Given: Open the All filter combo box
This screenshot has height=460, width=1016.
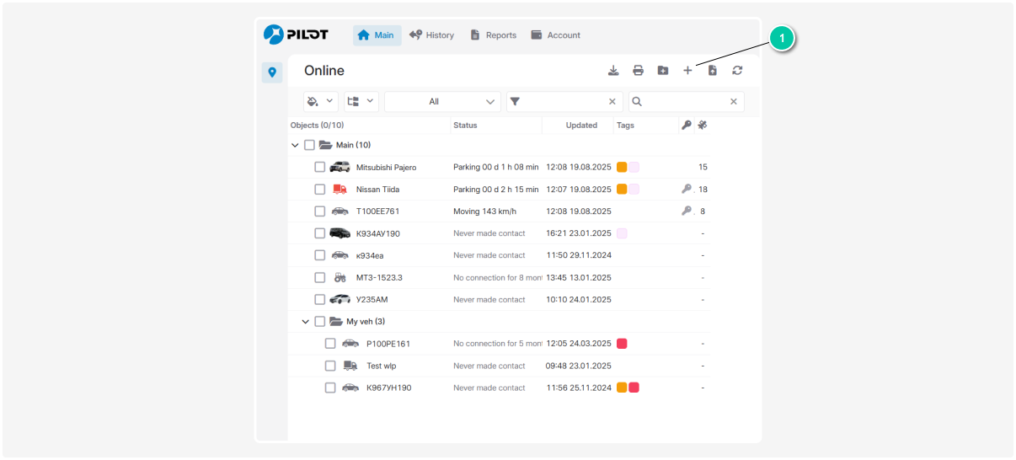Looking at the screenshot, I should [x=442, y=102].
